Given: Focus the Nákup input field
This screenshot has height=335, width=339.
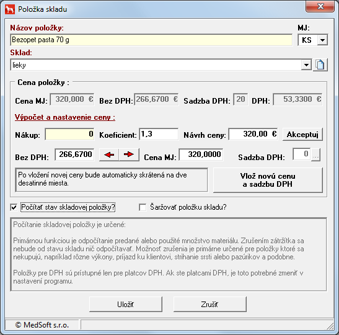Looking at the screenshot, I should (x=69, y=134).
